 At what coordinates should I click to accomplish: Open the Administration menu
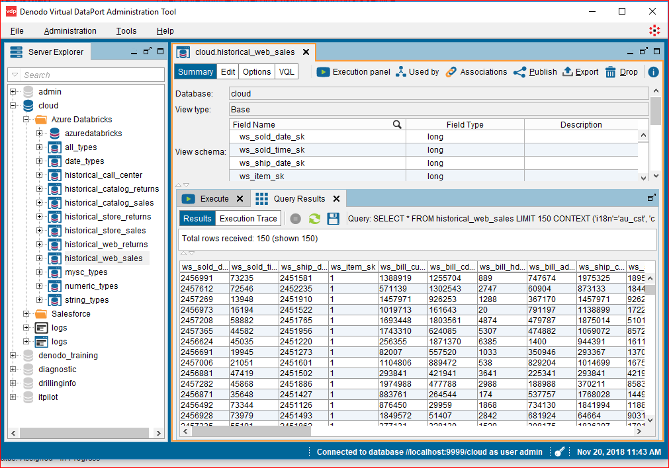pos(70,31)
